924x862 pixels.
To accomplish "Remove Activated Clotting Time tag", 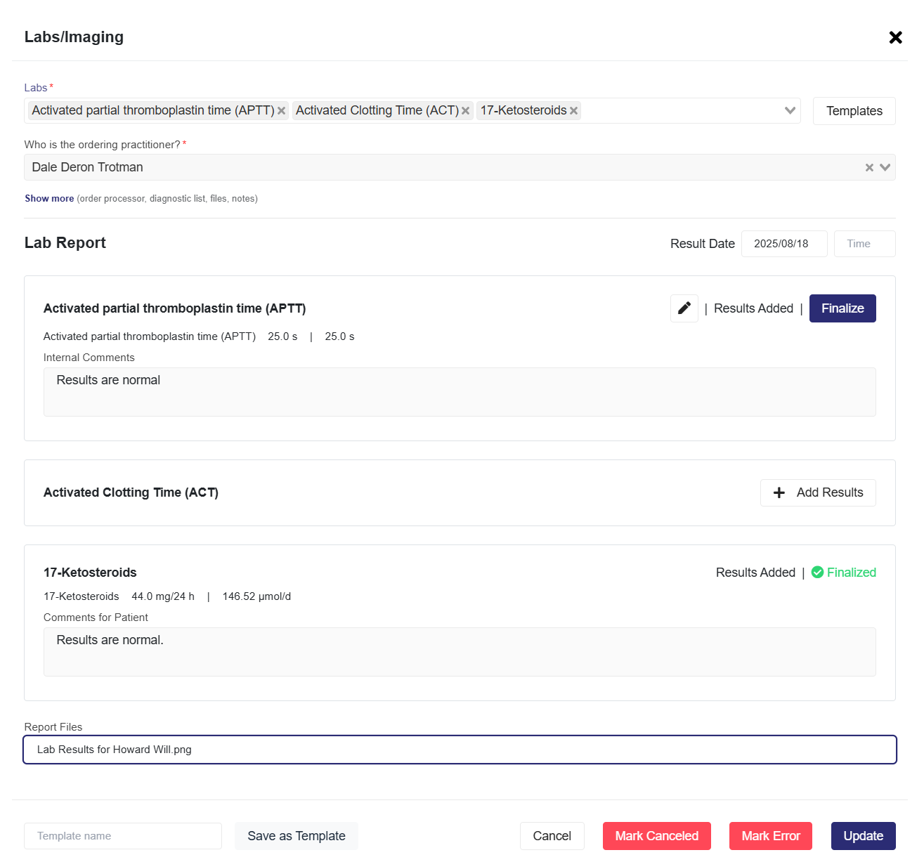I will pos(465,111).
